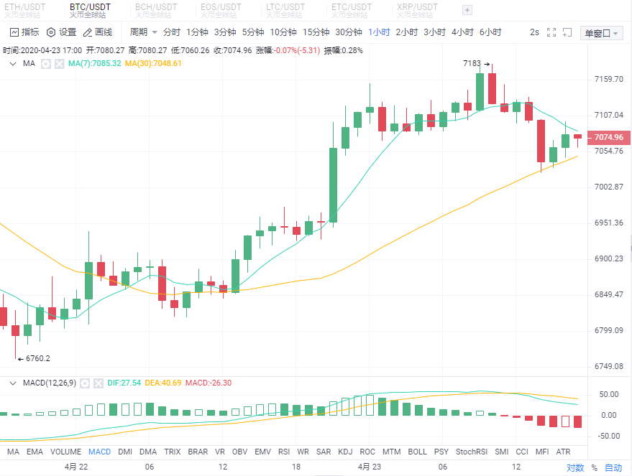Enter fullscreen with the expand icon

pyautogui.click(x=551, y=32)
